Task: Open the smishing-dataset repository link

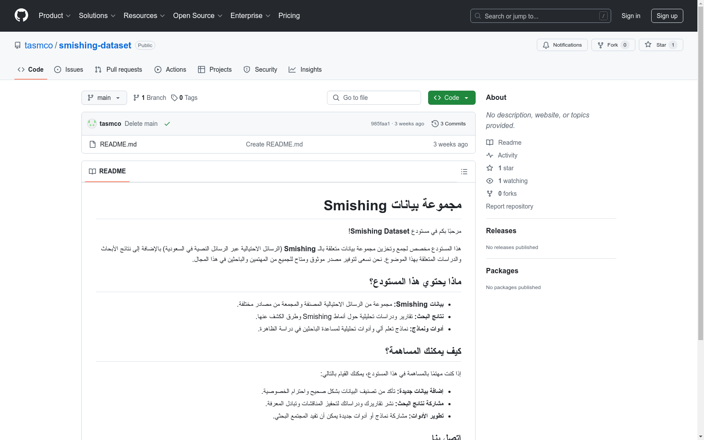Action: (x=95, y=45)
